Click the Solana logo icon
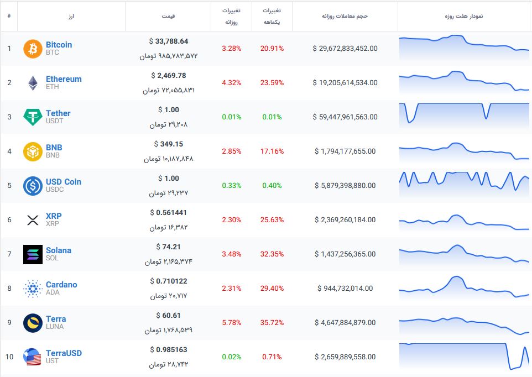This screenshot has width=532, height=377. click(x=33, y=254)
